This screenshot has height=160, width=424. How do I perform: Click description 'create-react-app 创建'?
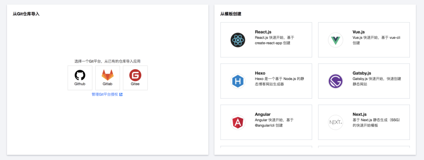272,43
